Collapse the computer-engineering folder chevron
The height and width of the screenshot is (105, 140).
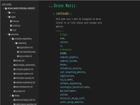coord(10,39)
